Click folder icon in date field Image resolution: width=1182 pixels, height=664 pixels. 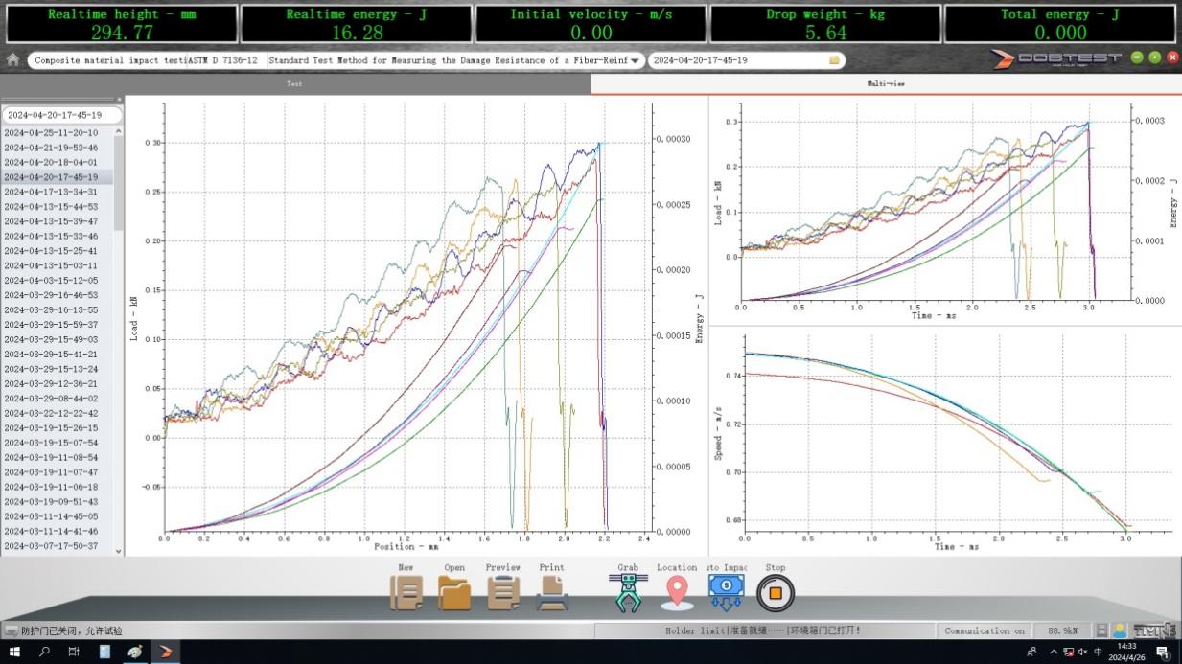coord(834,60)
